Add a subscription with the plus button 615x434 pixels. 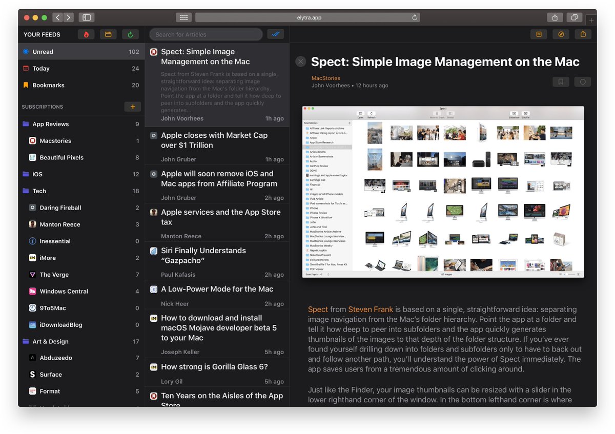pos(133,107)
